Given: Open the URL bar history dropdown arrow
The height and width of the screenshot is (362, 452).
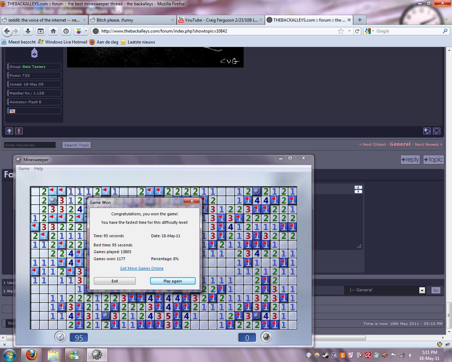Looking at the screenshot, I should tap(349, 31).
